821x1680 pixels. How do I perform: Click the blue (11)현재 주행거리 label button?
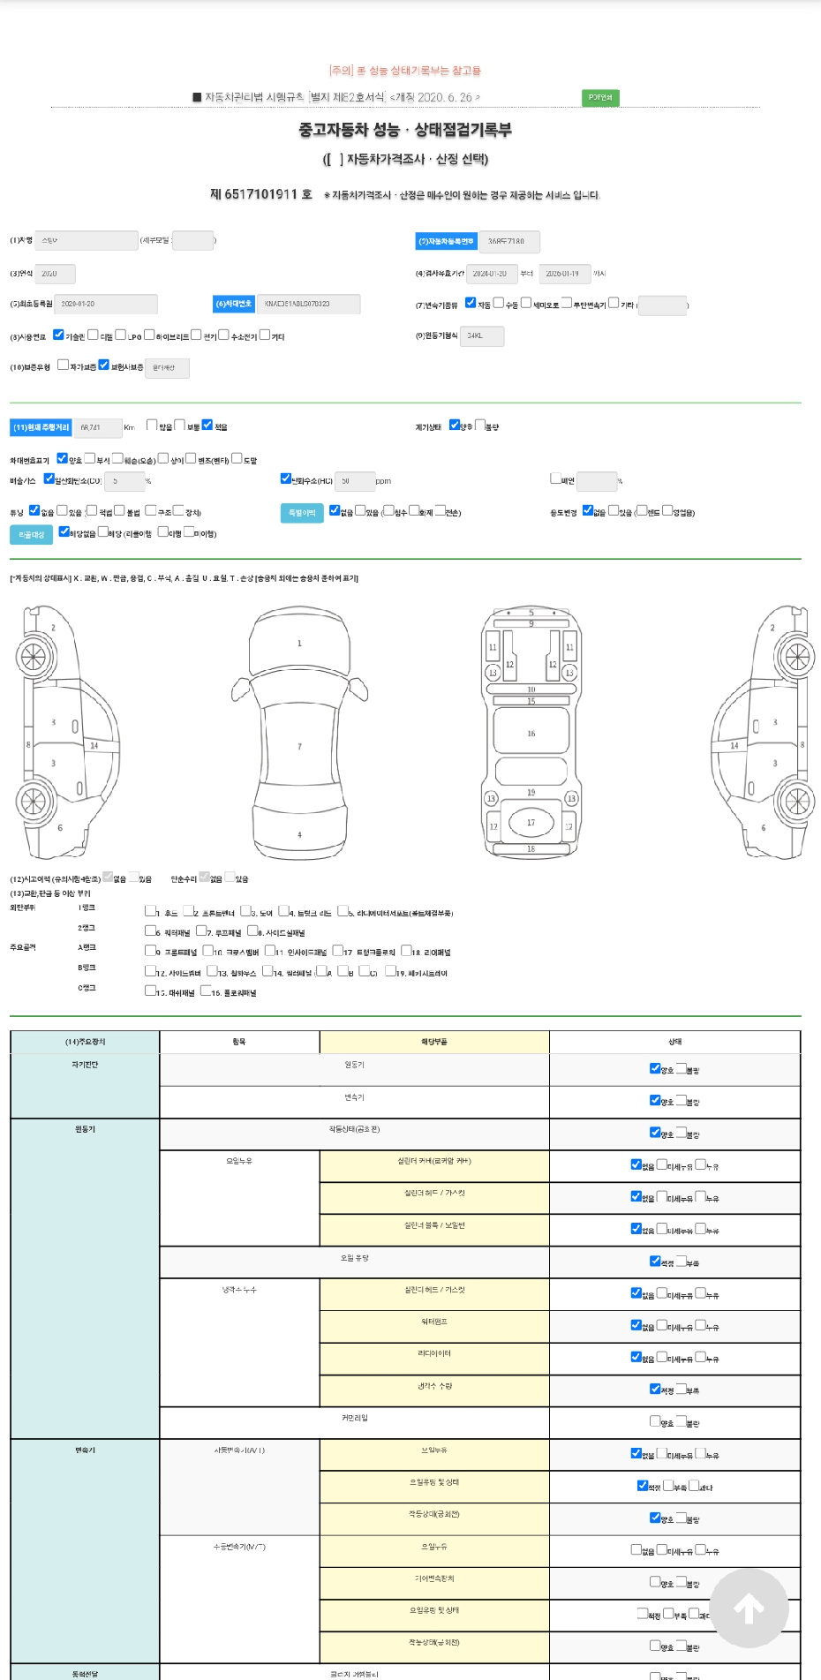(41, 427)
